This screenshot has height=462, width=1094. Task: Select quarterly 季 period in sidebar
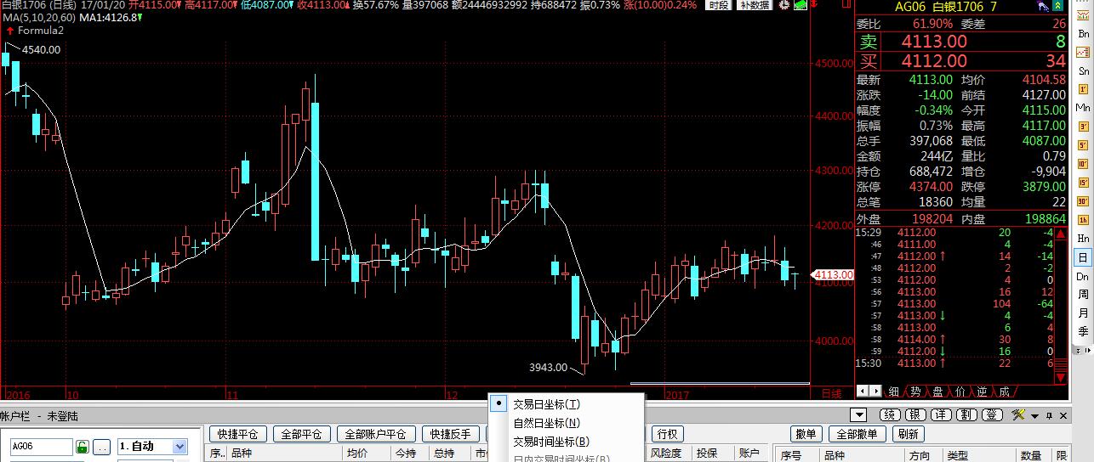[1083, 331]
